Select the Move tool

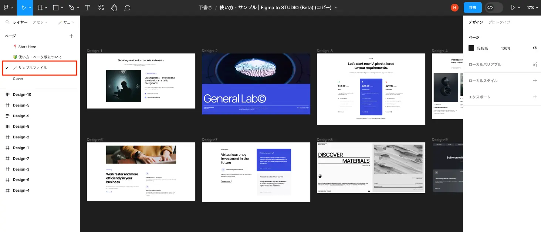pos(24,7)
